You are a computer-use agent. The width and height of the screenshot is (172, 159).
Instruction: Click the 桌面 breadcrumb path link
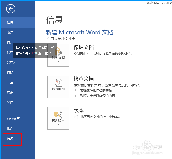(51, 39)
